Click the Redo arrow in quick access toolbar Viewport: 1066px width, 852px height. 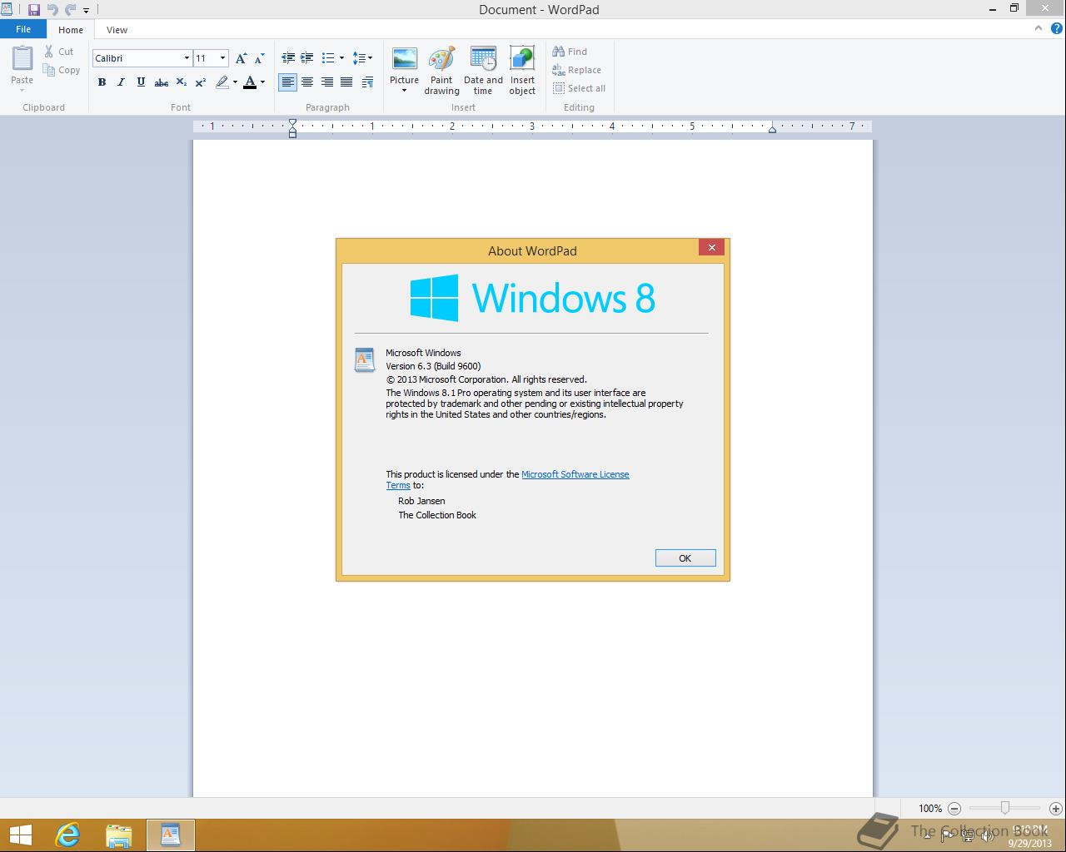coord(71,10)
